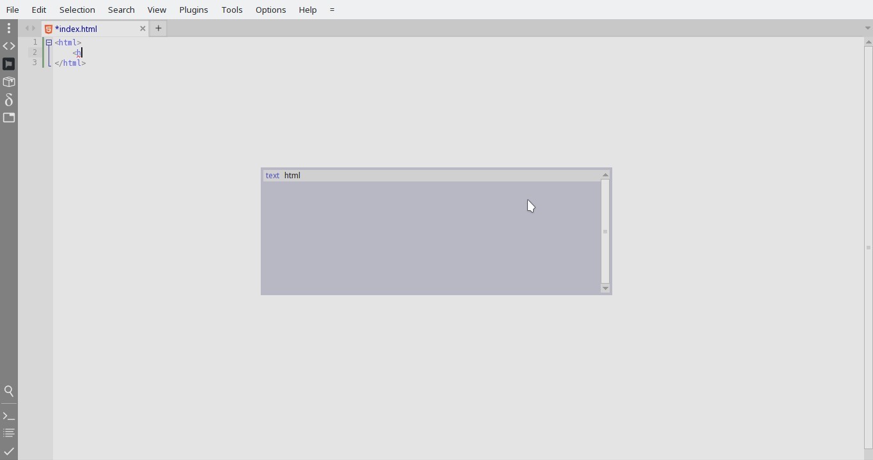This screenshot has width=873, height=460.
Task: Open the console terminal sidebar icon
Action: click(9, 417)
